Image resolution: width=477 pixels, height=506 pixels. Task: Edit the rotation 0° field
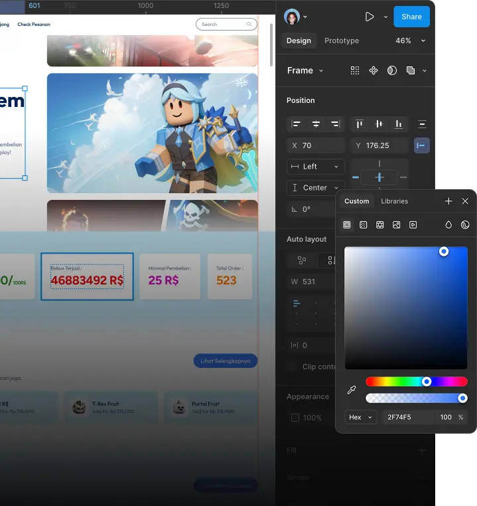click(x=311, y=209)
